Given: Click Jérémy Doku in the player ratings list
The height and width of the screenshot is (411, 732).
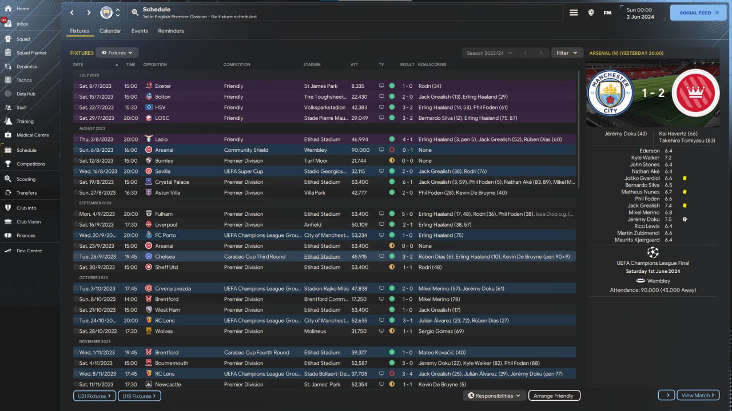Looking at the screenshot, I should pyautogui.click(x=644, y=219).
